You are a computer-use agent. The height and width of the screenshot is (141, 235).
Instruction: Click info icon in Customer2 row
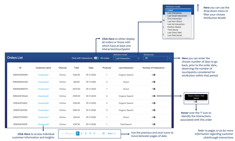pyautogui.click(x=154, y=82)
